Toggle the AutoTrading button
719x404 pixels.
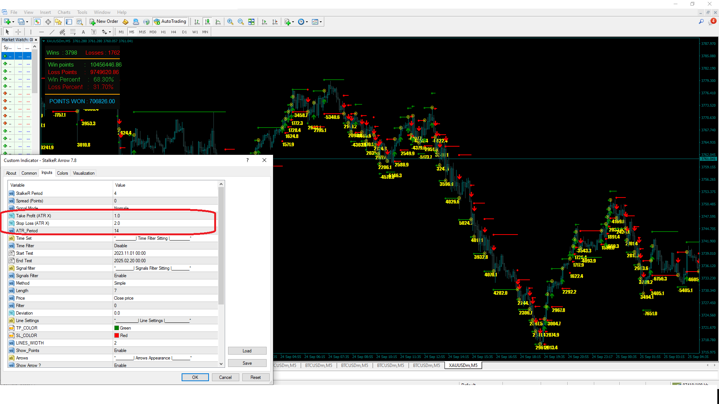(170, 22)
